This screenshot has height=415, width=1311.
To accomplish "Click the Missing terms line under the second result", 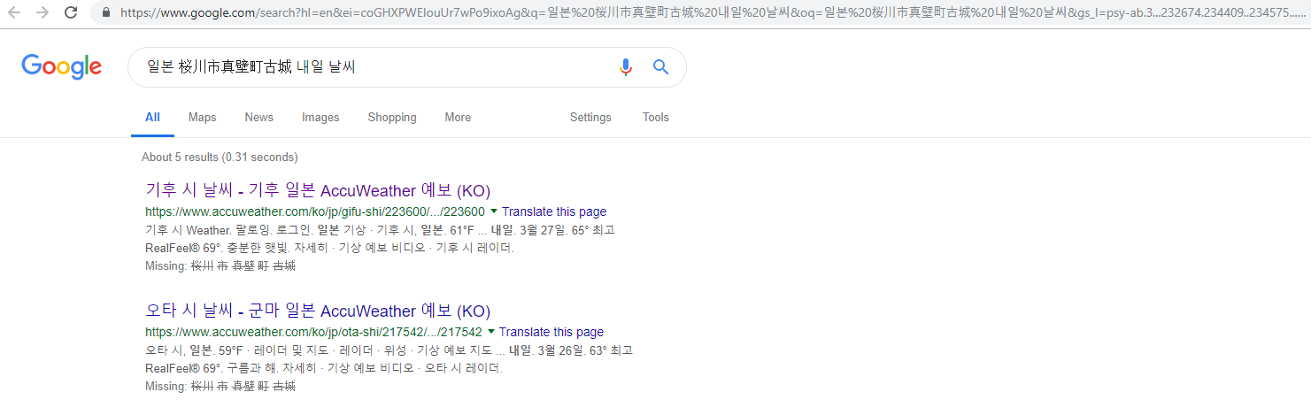I will point(220,386).
